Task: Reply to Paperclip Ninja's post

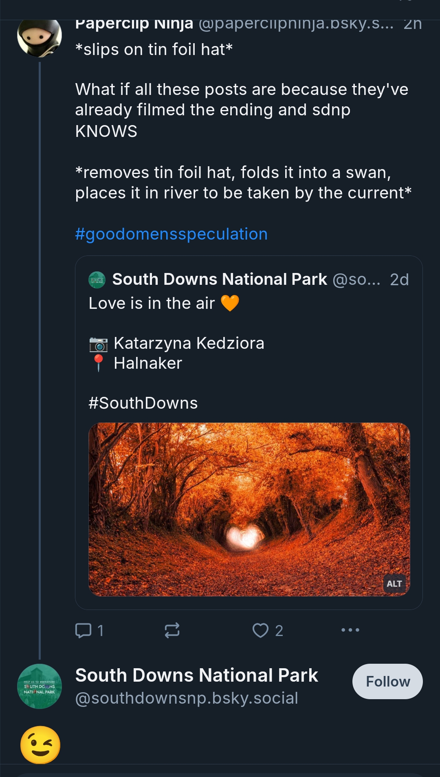Action: pyautogui.click(x=84, y=630)
